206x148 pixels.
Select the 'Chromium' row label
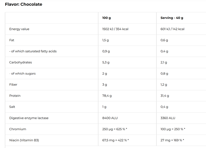(x=18, y=129)
